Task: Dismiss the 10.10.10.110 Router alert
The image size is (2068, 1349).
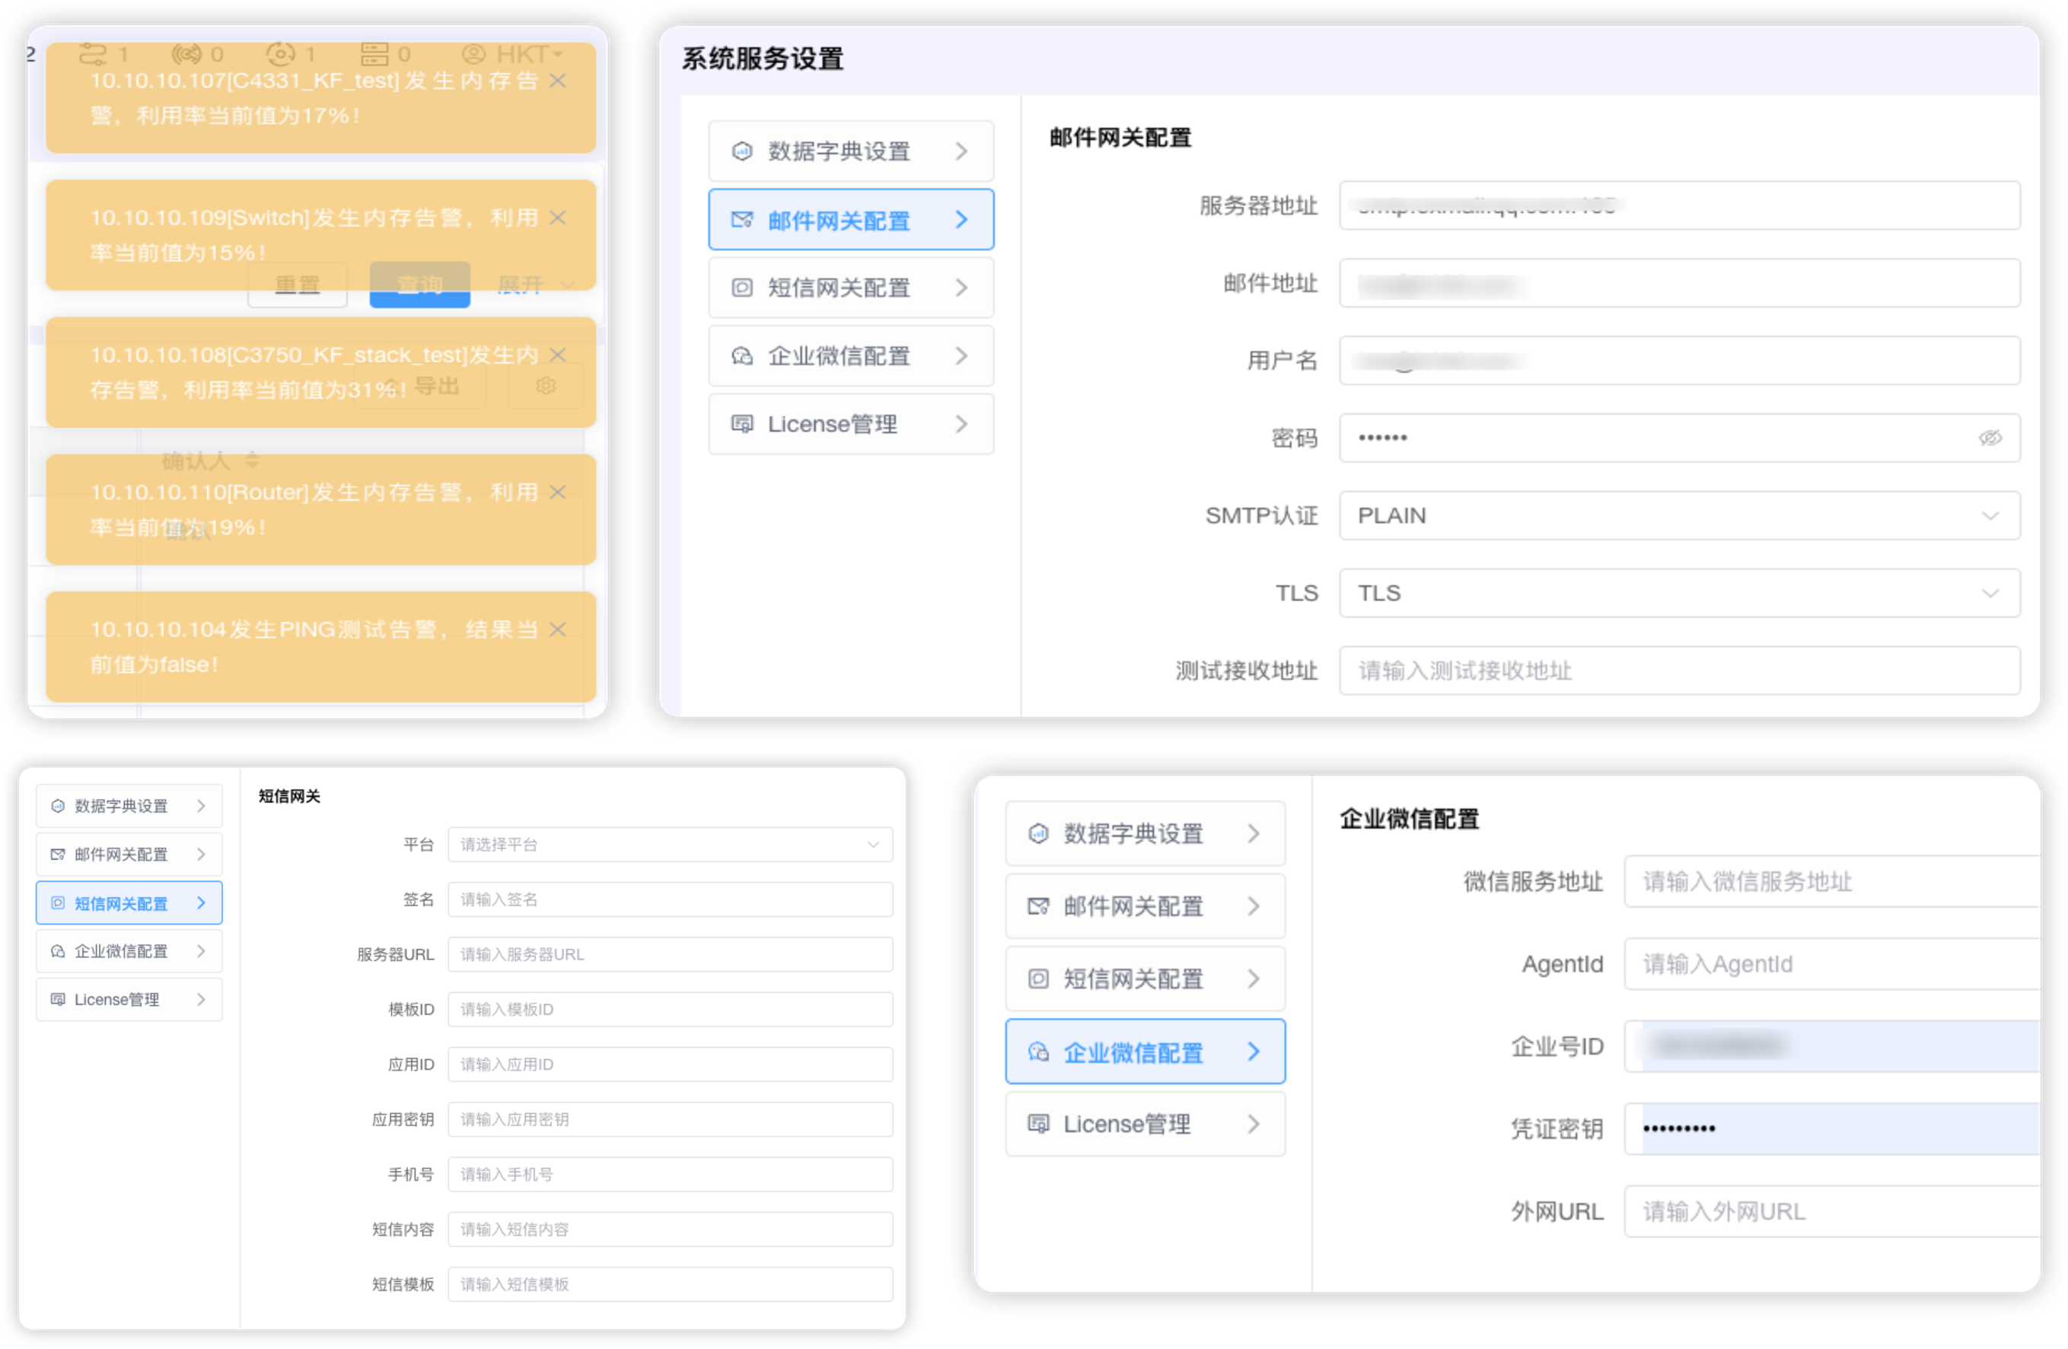Action: click(x=558, y=492)
